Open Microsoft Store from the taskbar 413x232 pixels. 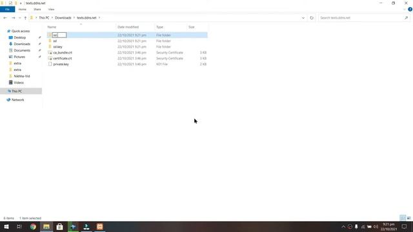[60, 226]
